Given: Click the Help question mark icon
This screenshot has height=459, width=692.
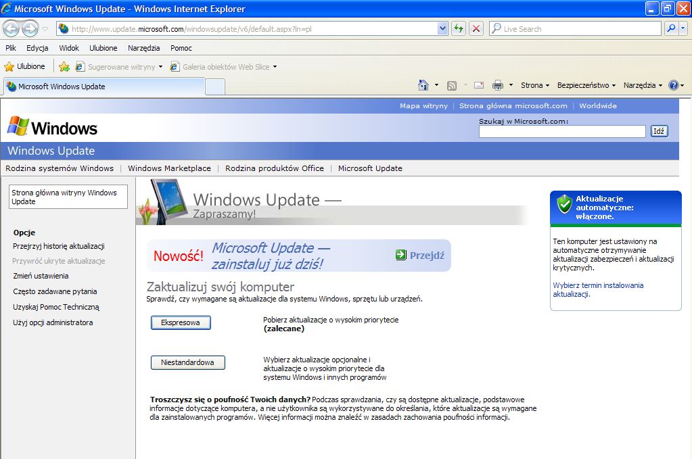Looking at the screenshot, I should [674, 85].
